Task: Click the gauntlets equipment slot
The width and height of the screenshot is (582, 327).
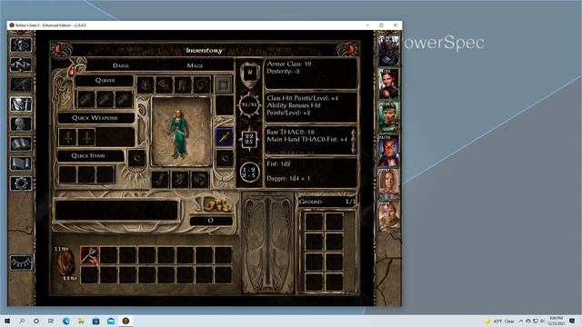Action: (164, 85)
